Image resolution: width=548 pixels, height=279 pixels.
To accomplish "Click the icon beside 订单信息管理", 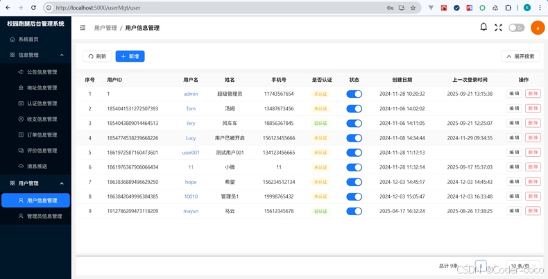I will tap(21, 135).
